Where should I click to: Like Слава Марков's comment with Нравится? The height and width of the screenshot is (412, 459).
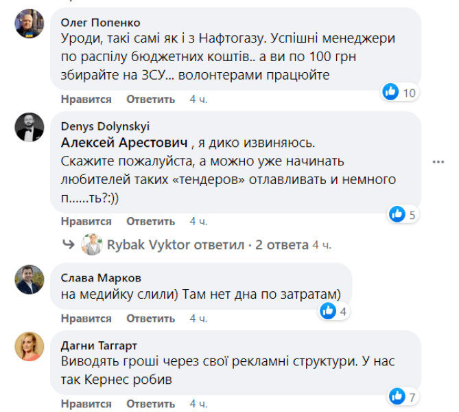pos(86,319)
